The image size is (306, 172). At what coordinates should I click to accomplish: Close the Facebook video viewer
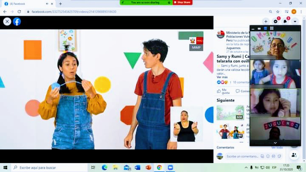[x=7, y=21]
